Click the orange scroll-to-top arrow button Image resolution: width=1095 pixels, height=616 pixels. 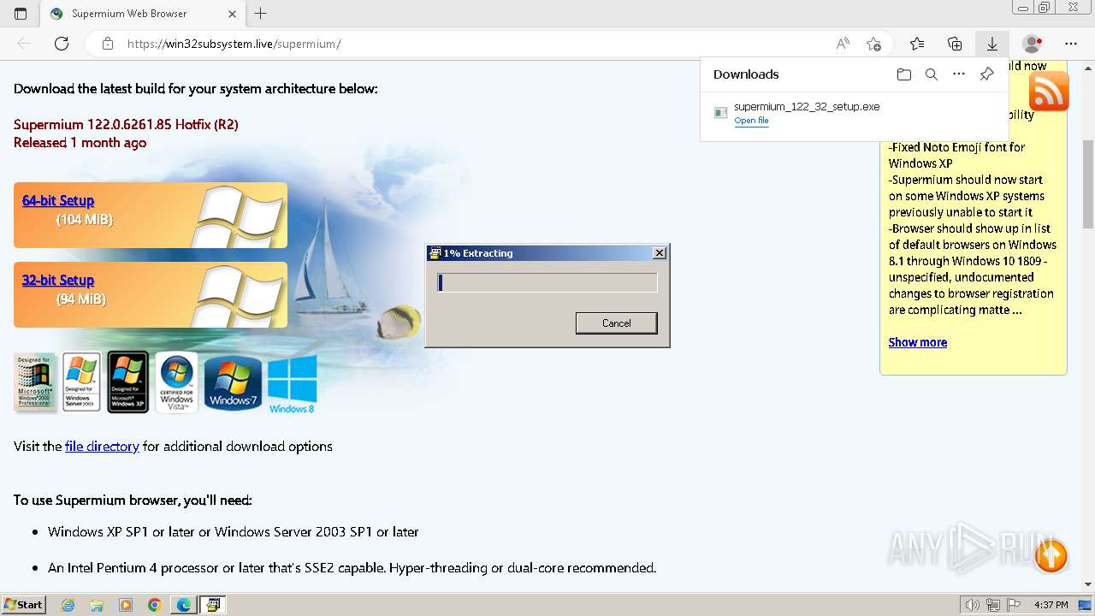(1051, 556)
